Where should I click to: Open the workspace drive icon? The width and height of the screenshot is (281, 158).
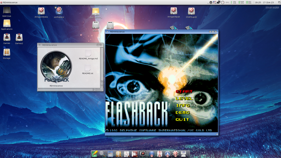pyautogui.click(x=59, y=11)
